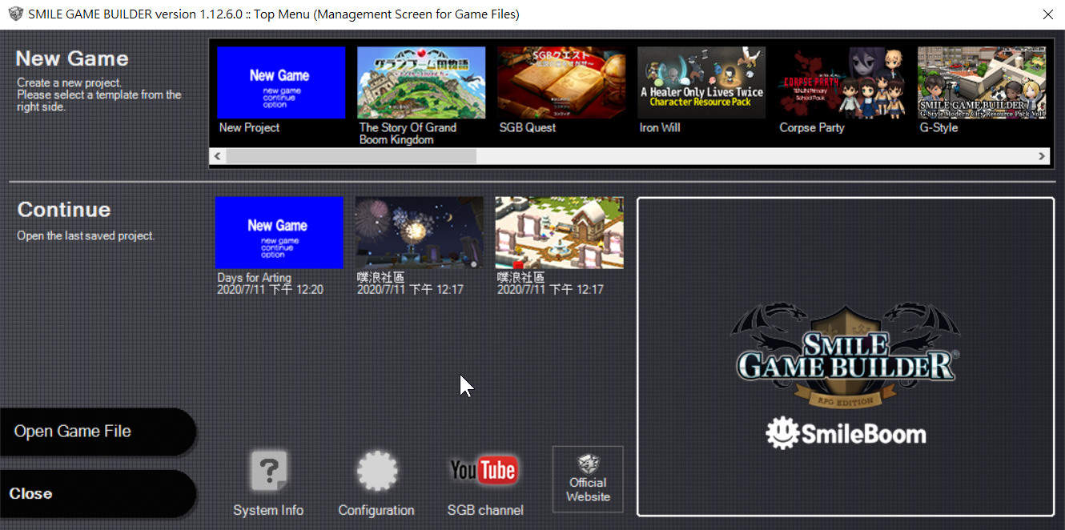Click the 'SGB channel' label
Viewport: 1065px width, 530px height.
click(485, 510)
